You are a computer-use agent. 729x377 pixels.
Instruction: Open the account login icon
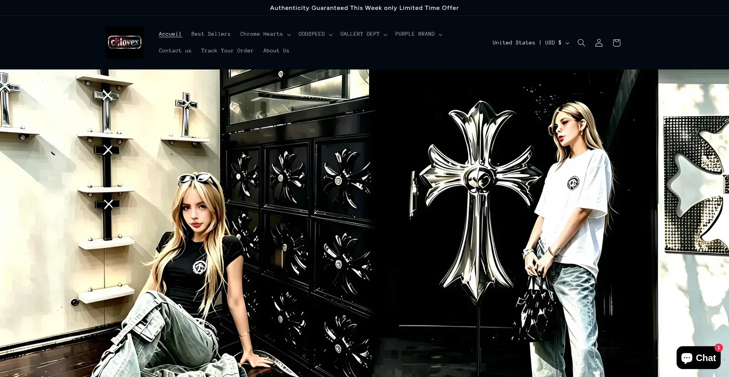coord(599,43)
